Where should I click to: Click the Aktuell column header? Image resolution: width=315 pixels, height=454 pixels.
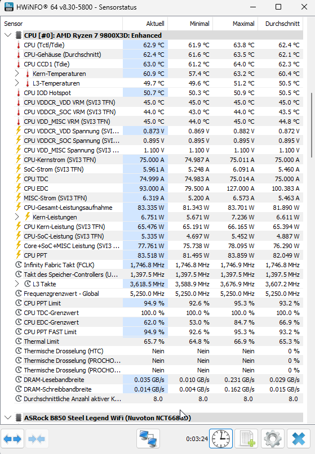145,24
